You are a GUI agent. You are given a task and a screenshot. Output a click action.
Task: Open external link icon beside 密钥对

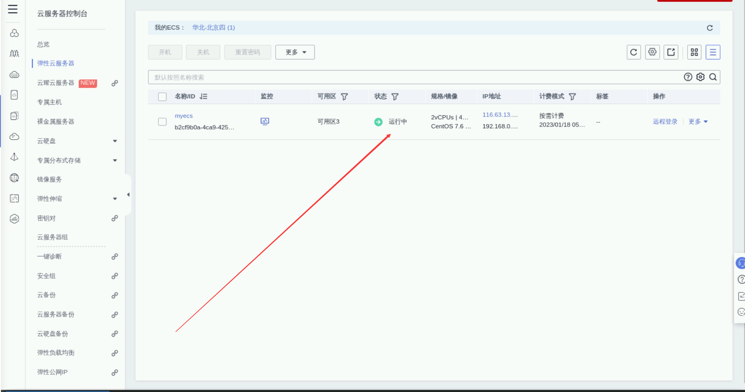(x=115, y=218)
